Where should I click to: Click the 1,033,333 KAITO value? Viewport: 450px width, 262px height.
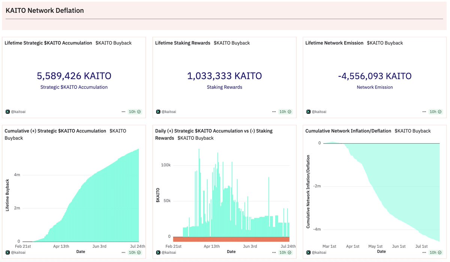tap(225, 76)
